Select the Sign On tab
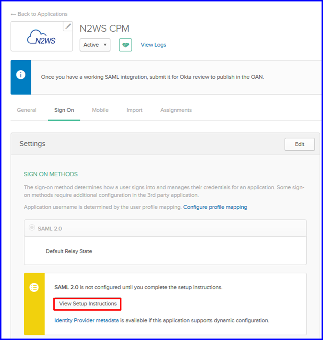Viewport: 323px width, 340px height. [x=64, y=110]
